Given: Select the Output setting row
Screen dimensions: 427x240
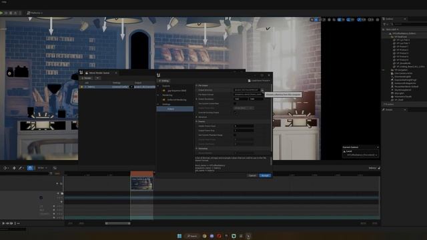Looking at the screenshot, I should pos(175,109).
